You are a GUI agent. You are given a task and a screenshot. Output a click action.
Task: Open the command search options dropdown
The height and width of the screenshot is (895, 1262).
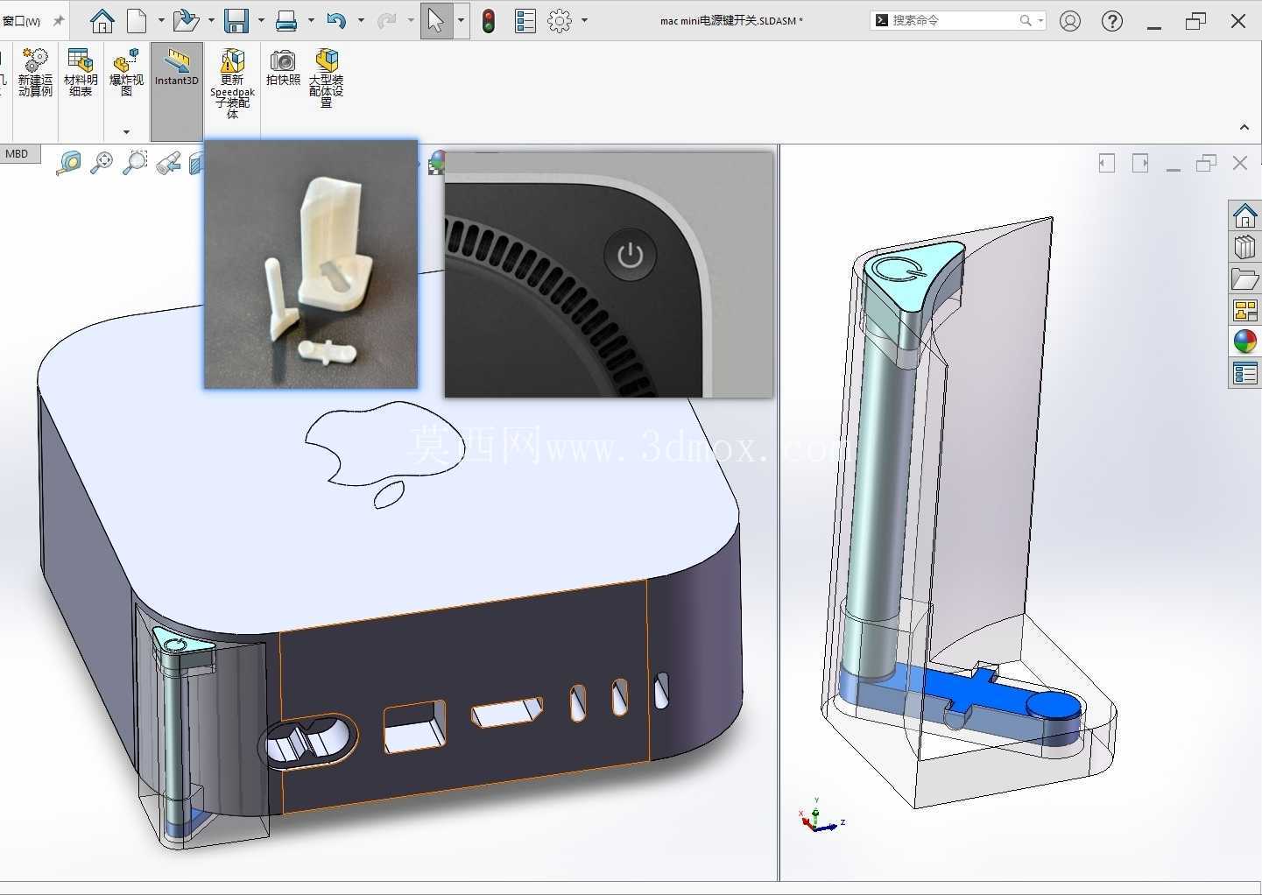pyautogui.click(x=1040, y=20)
